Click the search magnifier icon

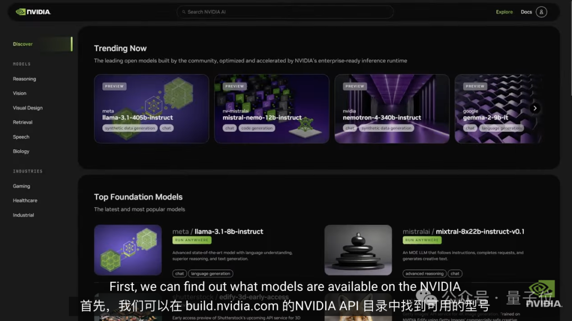(184, 12)
